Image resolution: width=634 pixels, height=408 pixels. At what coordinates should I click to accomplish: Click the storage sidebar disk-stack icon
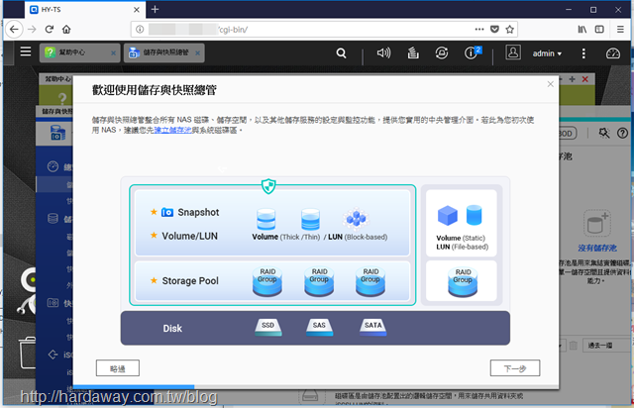pyautogui.click(x=53, y=219)
